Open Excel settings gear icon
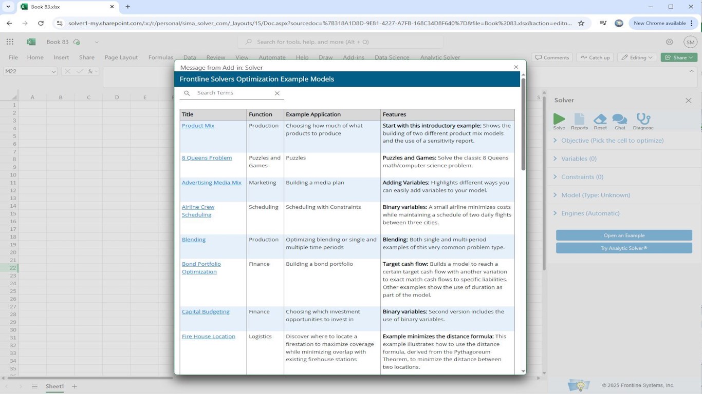The image size is (702, 394). [669, 42]
